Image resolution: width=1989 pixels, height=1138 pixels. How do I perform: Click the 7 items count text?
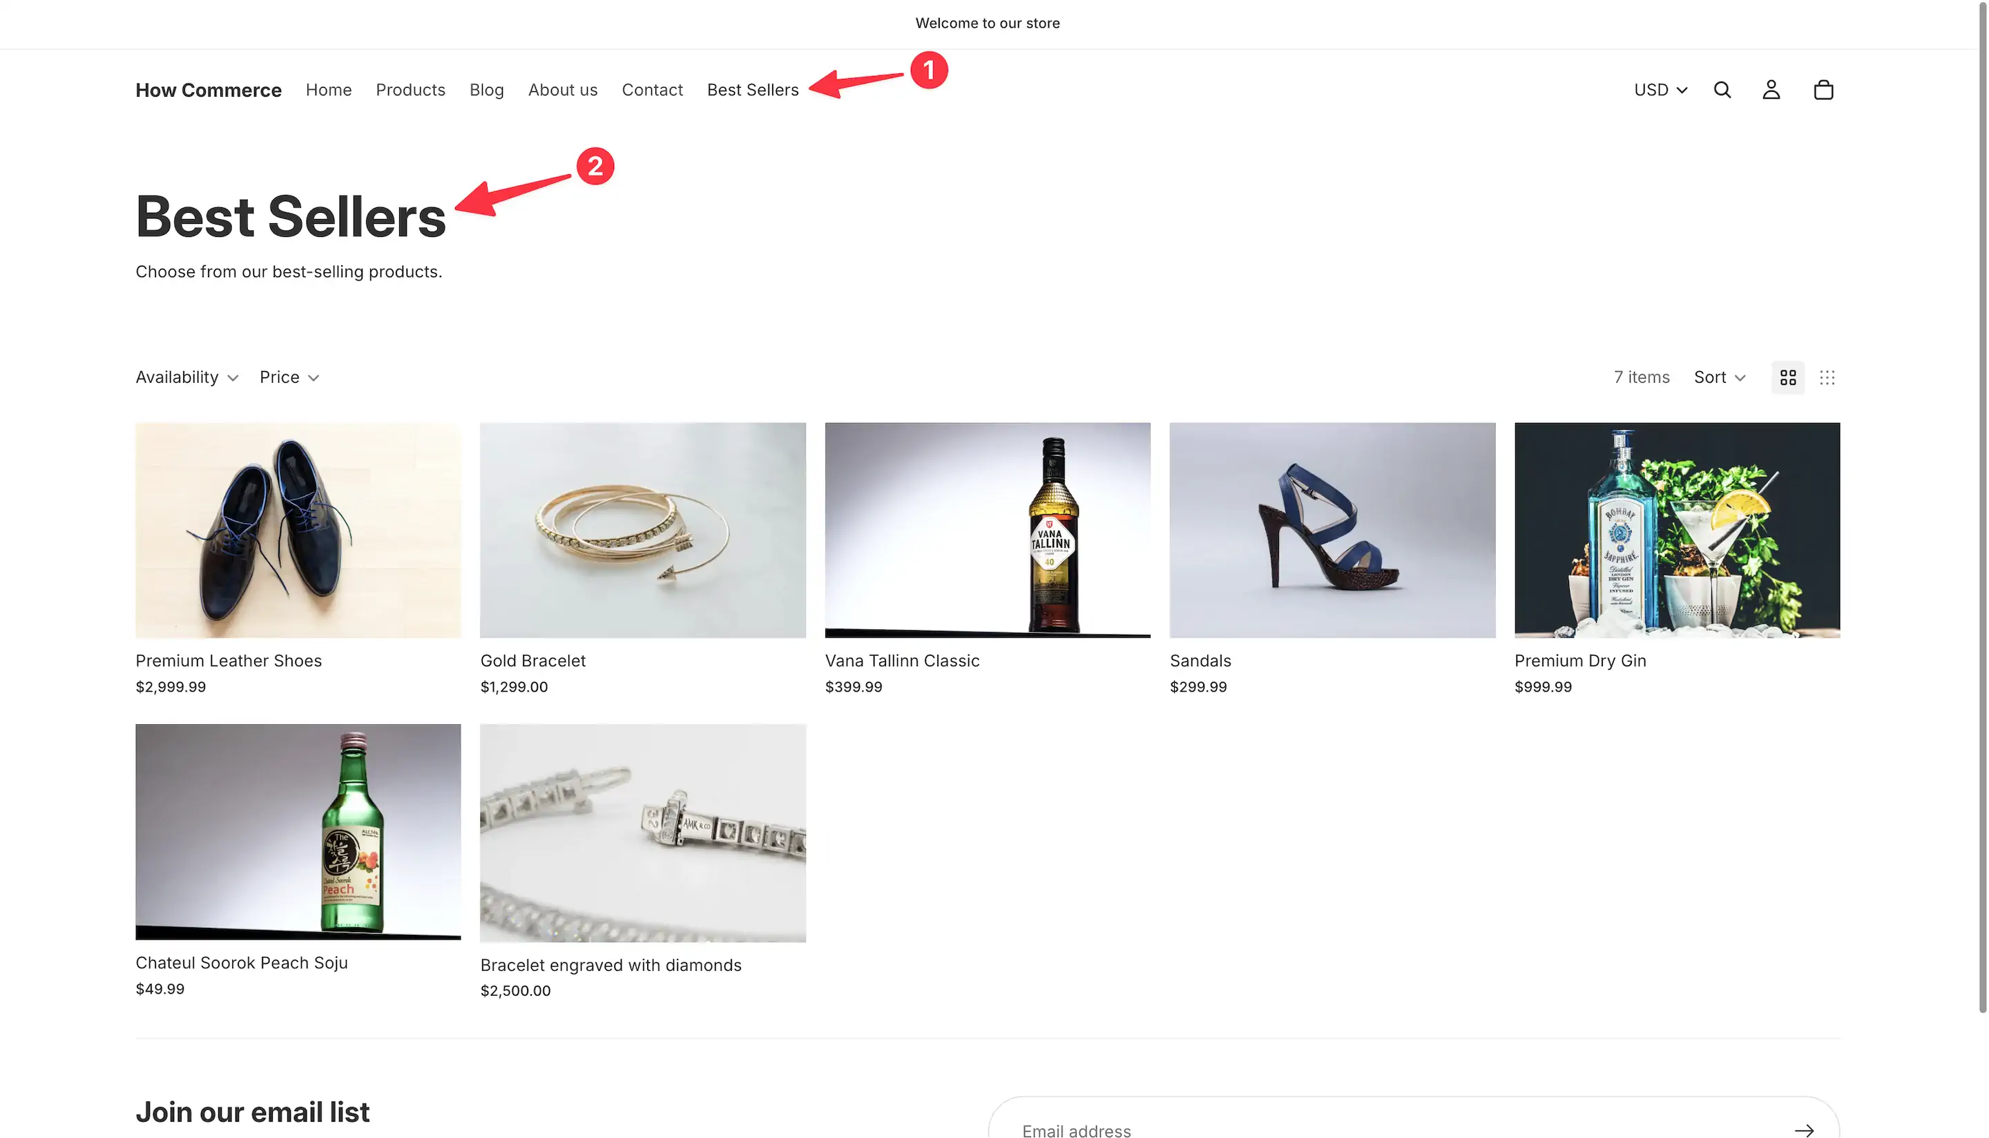(x=1642, y=377)
